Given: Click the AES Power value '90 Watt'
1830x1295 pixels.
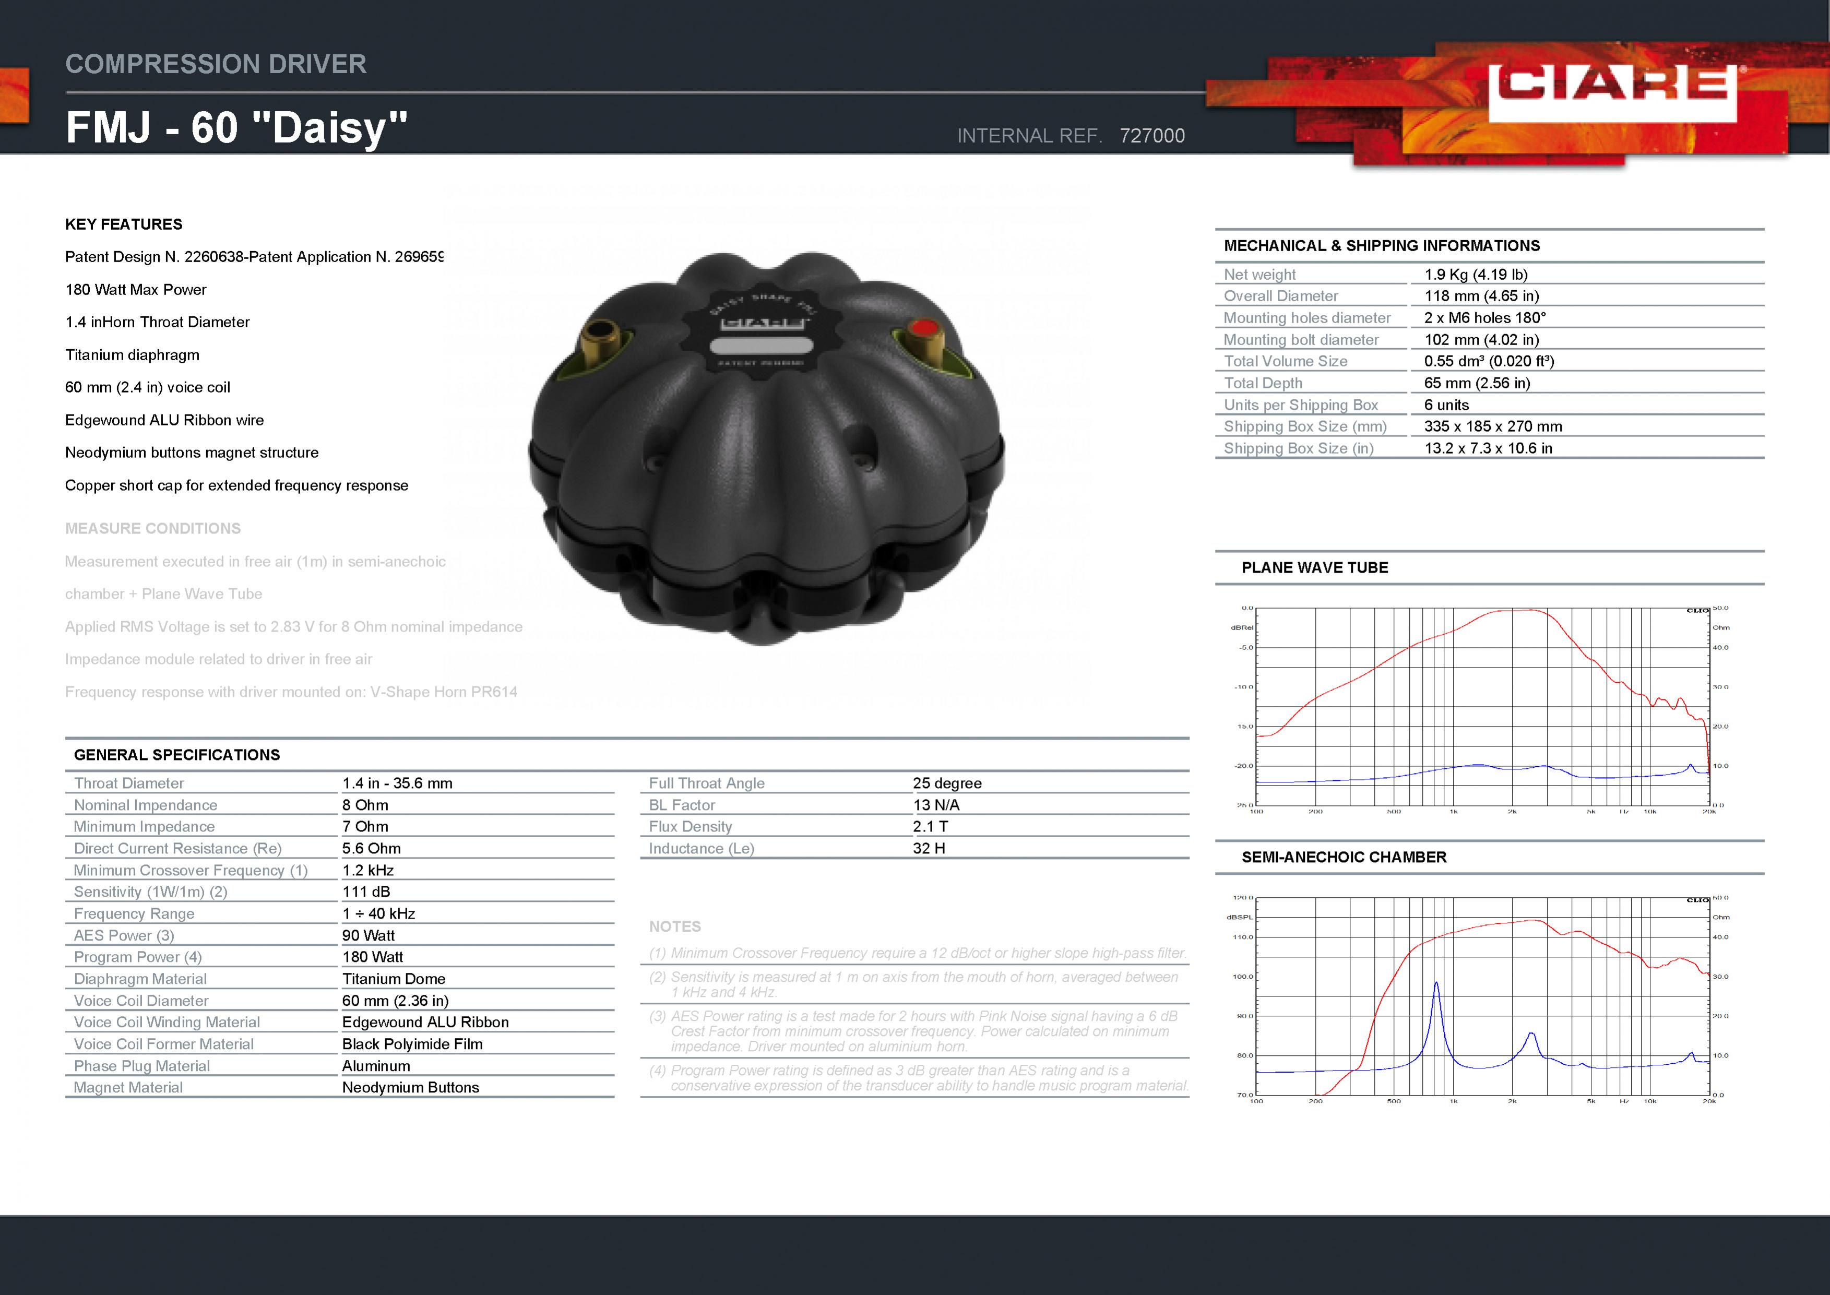Looking at the screenshot, I should tap(369, 935).
